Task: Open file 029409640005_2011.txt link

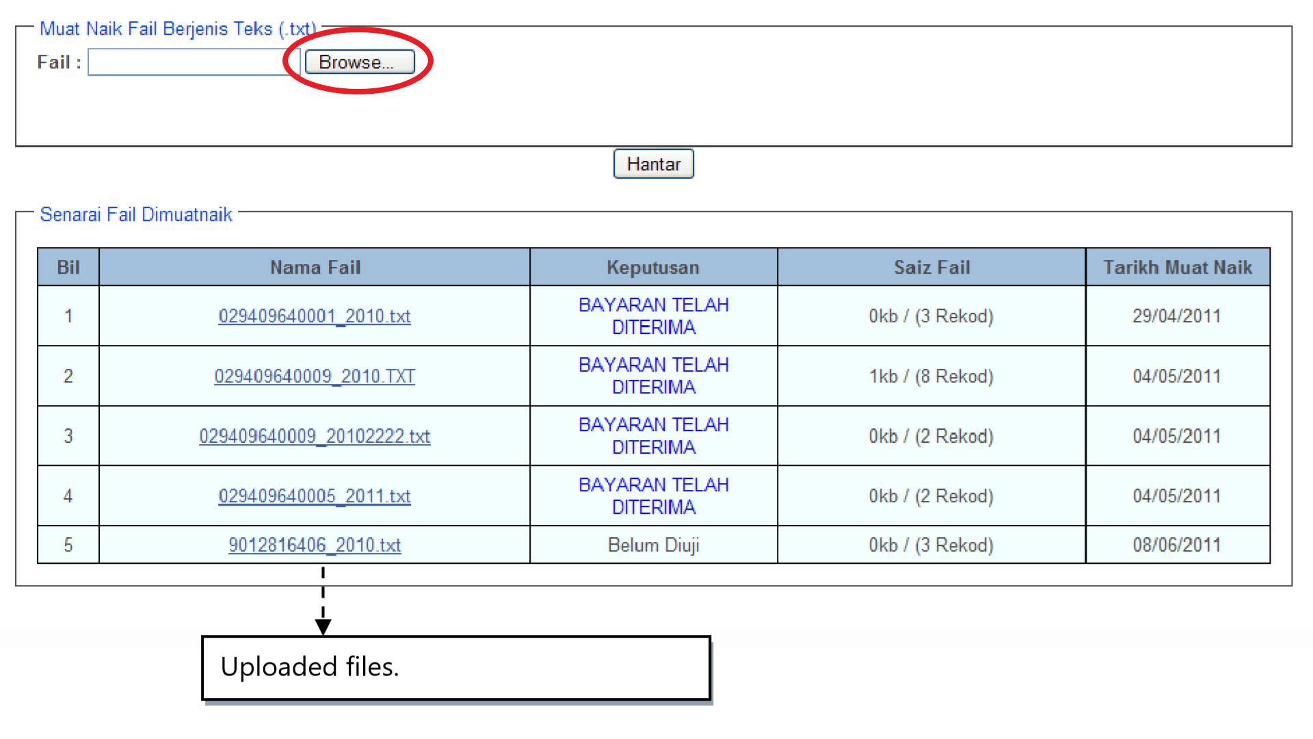Action: [314, 496]
